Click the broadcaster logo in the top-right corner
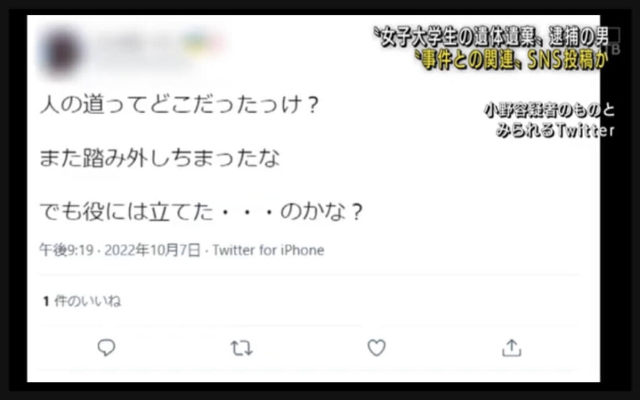This screenshot has width=640, height=400. click(614, 42)
